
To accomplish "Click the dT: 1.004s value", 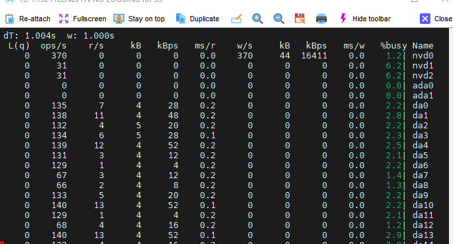I will tap(29, 36).
